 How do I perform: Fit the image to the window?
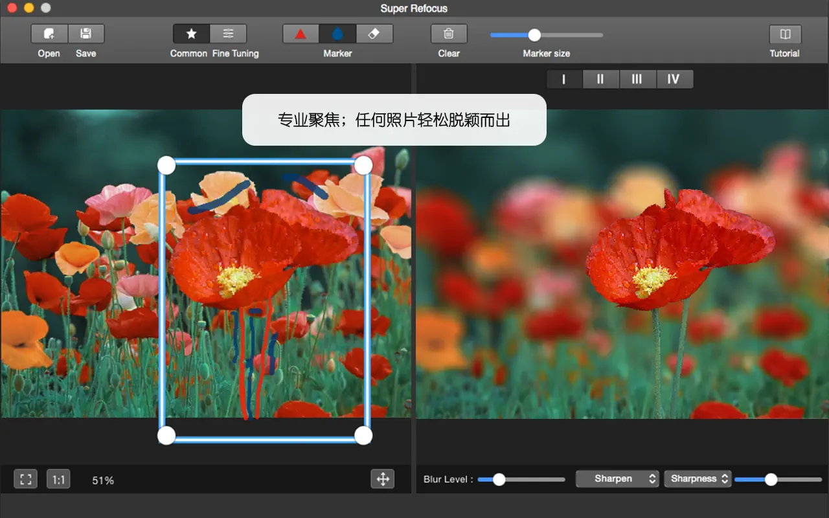tap(25, 479)
